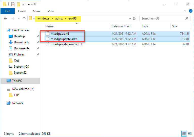
Task: Open the Out folder in sidebar
Action: 16,60
